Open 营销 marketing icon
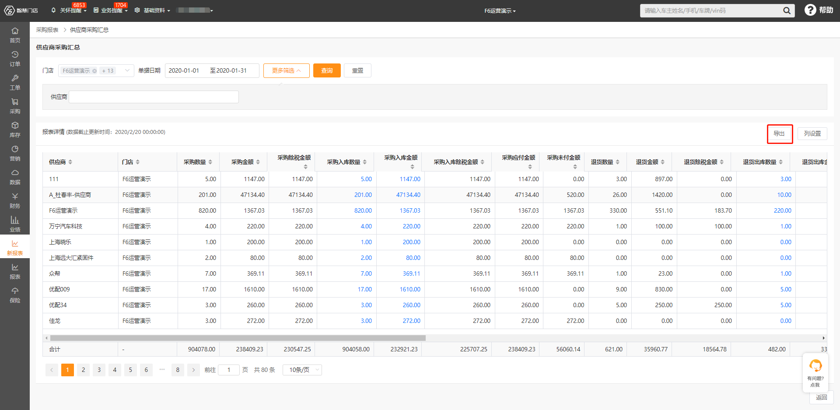This screenshot has height=410, width=840. 15,153
